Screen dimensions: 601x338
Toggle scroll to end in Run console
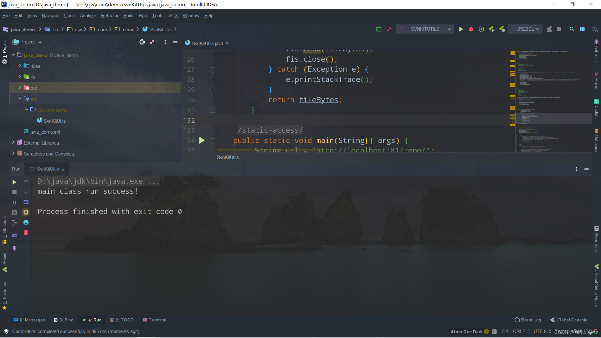coord(26,212)
